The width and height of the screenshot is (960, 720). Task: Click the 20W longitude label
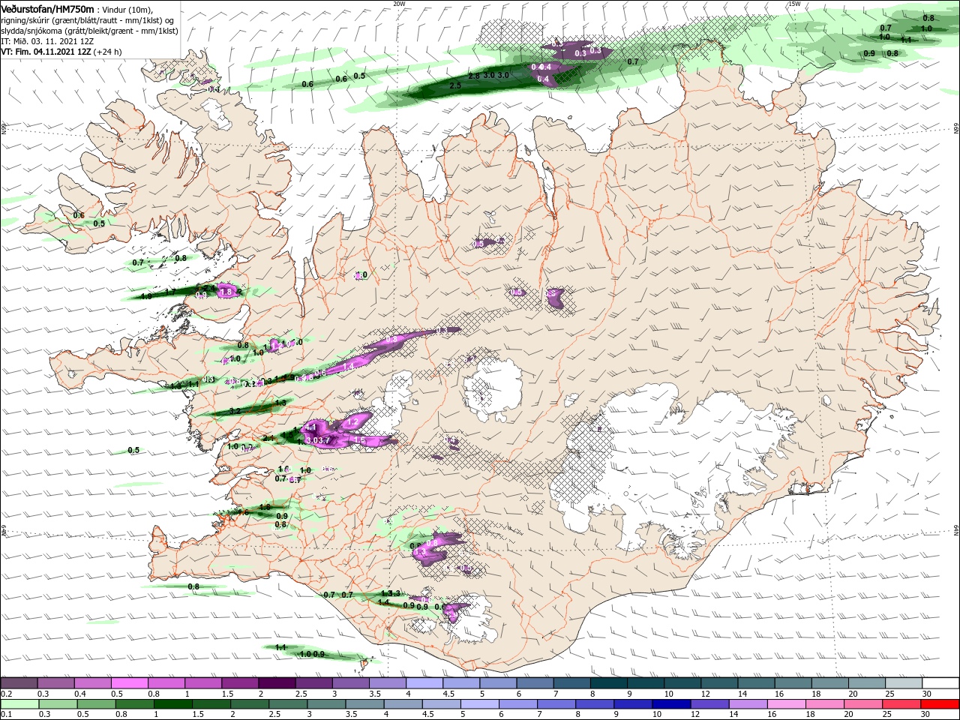point(399,4)
